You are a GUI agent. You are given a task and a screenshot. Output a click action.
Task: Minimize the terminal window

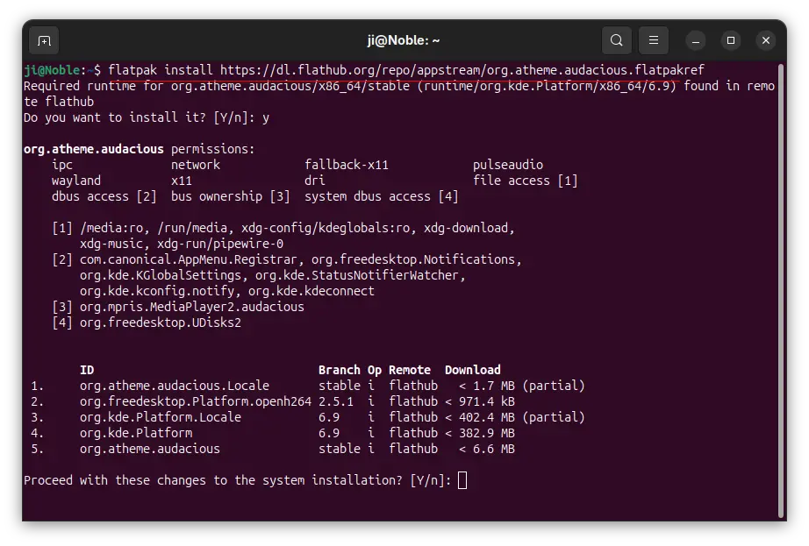(696, 40)
